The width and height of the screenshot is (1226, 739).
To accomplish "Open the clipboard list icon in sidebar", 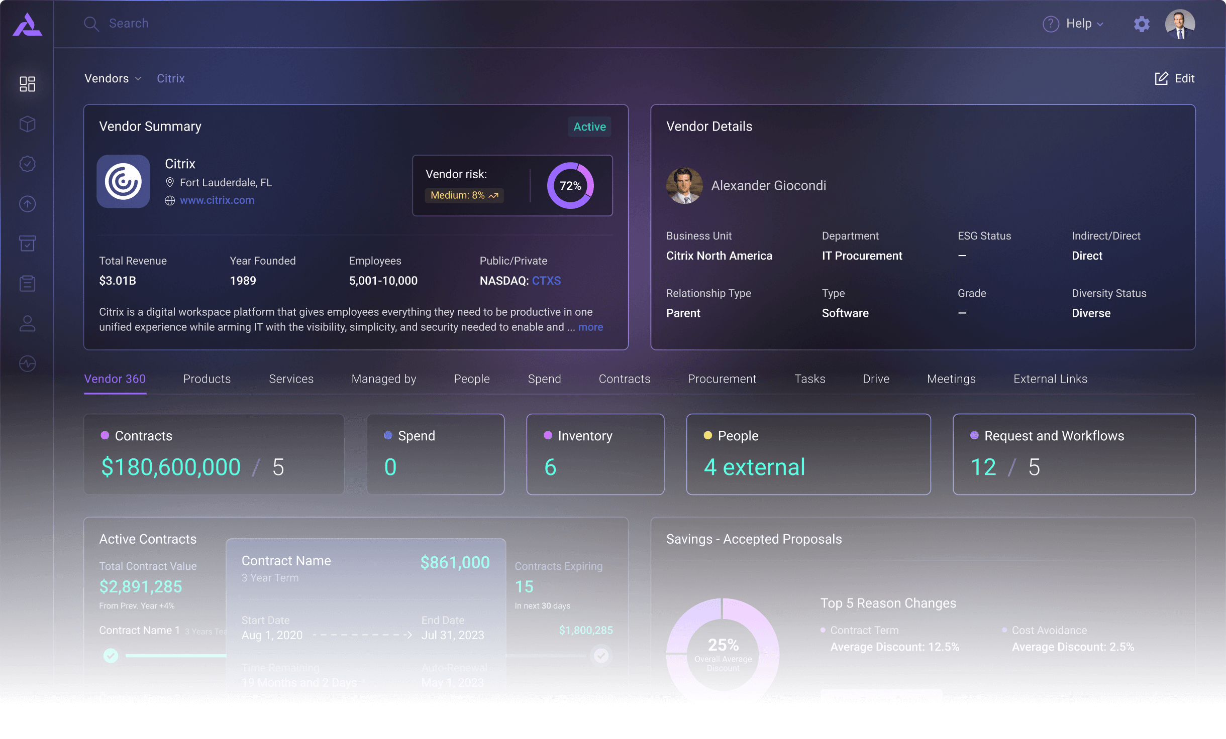I will [x=27, y=284].
